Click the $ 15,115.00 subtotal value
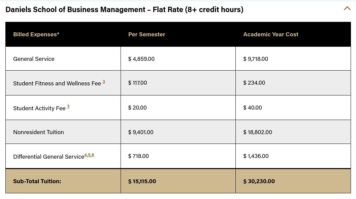356x199 pixels. tap(142, 181)
